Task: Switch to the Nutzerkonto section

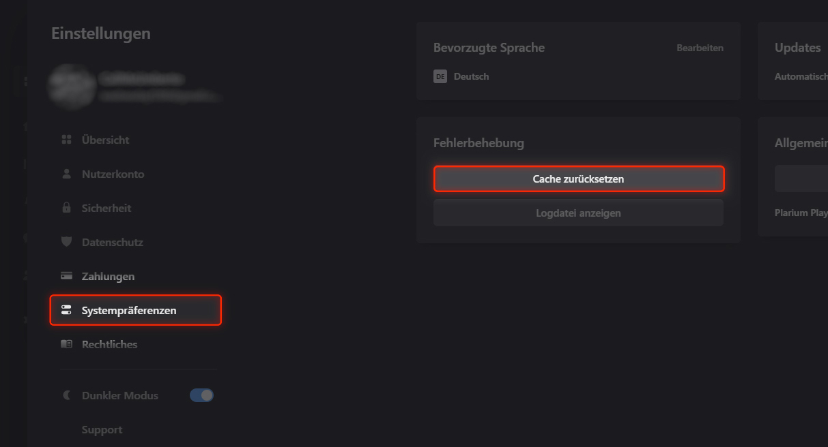Action: click(113, 173)
